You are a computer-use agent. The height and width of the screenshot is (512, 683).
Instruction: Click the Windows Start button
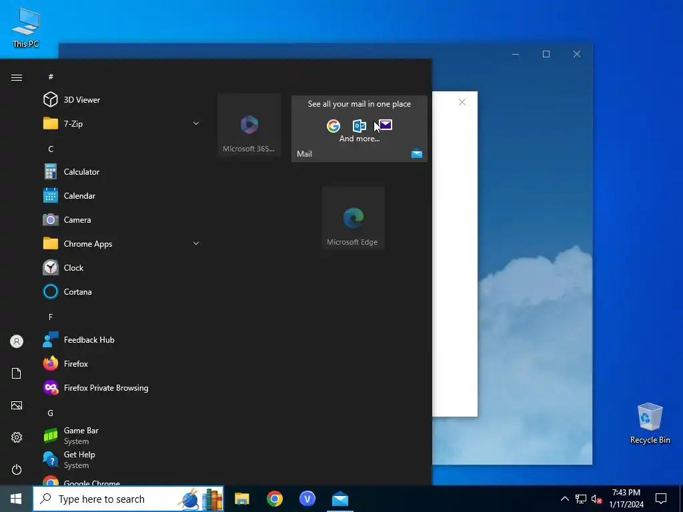[16, 499]
